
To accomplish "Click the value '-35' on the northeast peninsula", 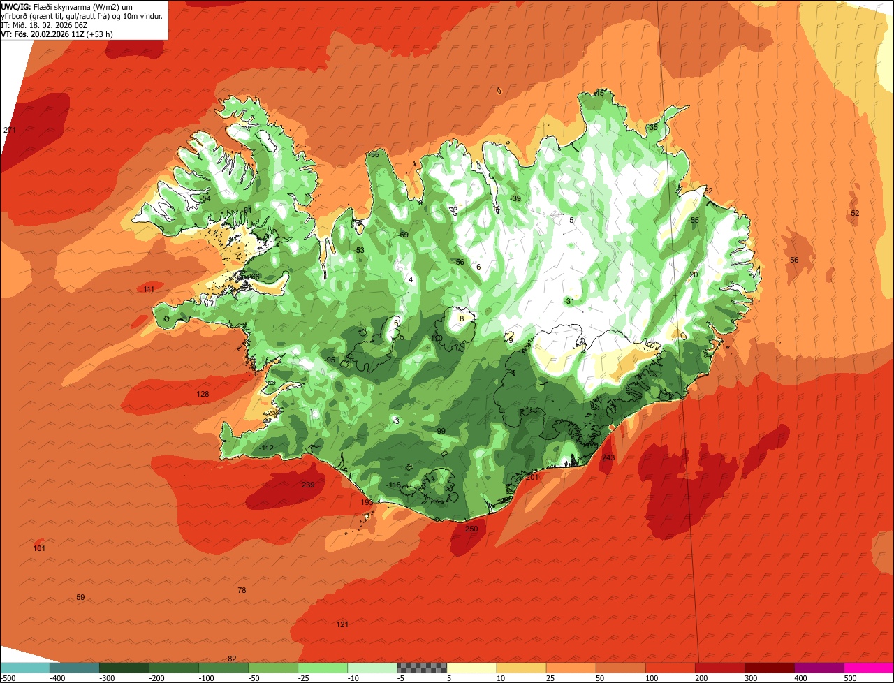I will pos(652,127).
